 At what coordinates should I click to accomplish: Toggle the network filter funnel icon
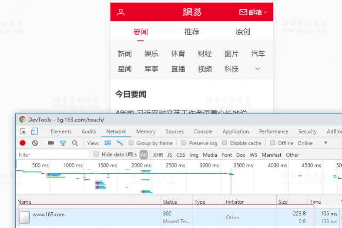click(x=63, y=143)
